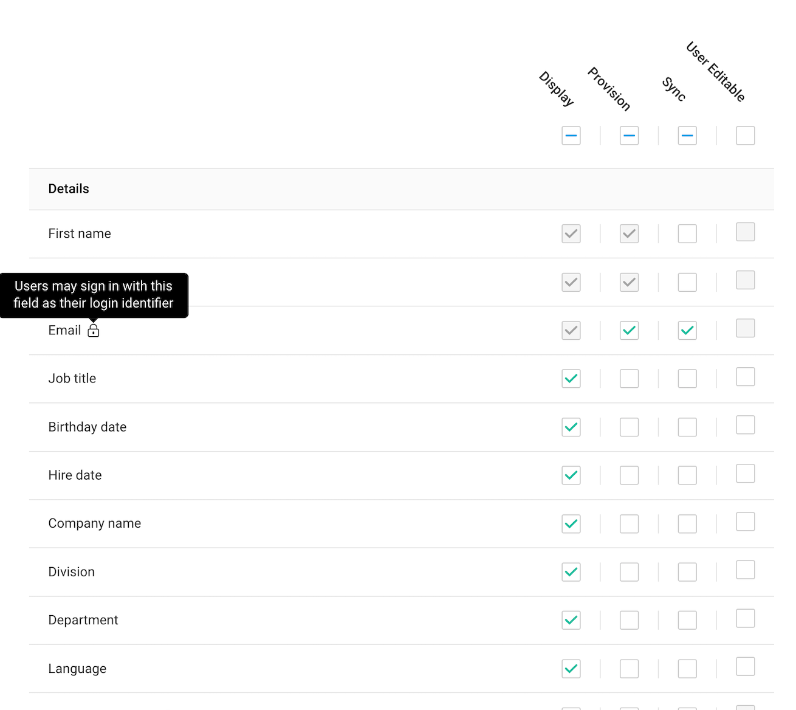This screenshot has height=710, width=796.
Task: Enable Provision for Company name
Action: click(629, 524)
